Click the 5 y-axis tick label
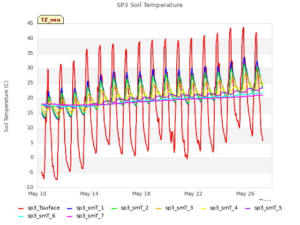The width and height of the screenshot is (300, 225). tap(32, 142)
